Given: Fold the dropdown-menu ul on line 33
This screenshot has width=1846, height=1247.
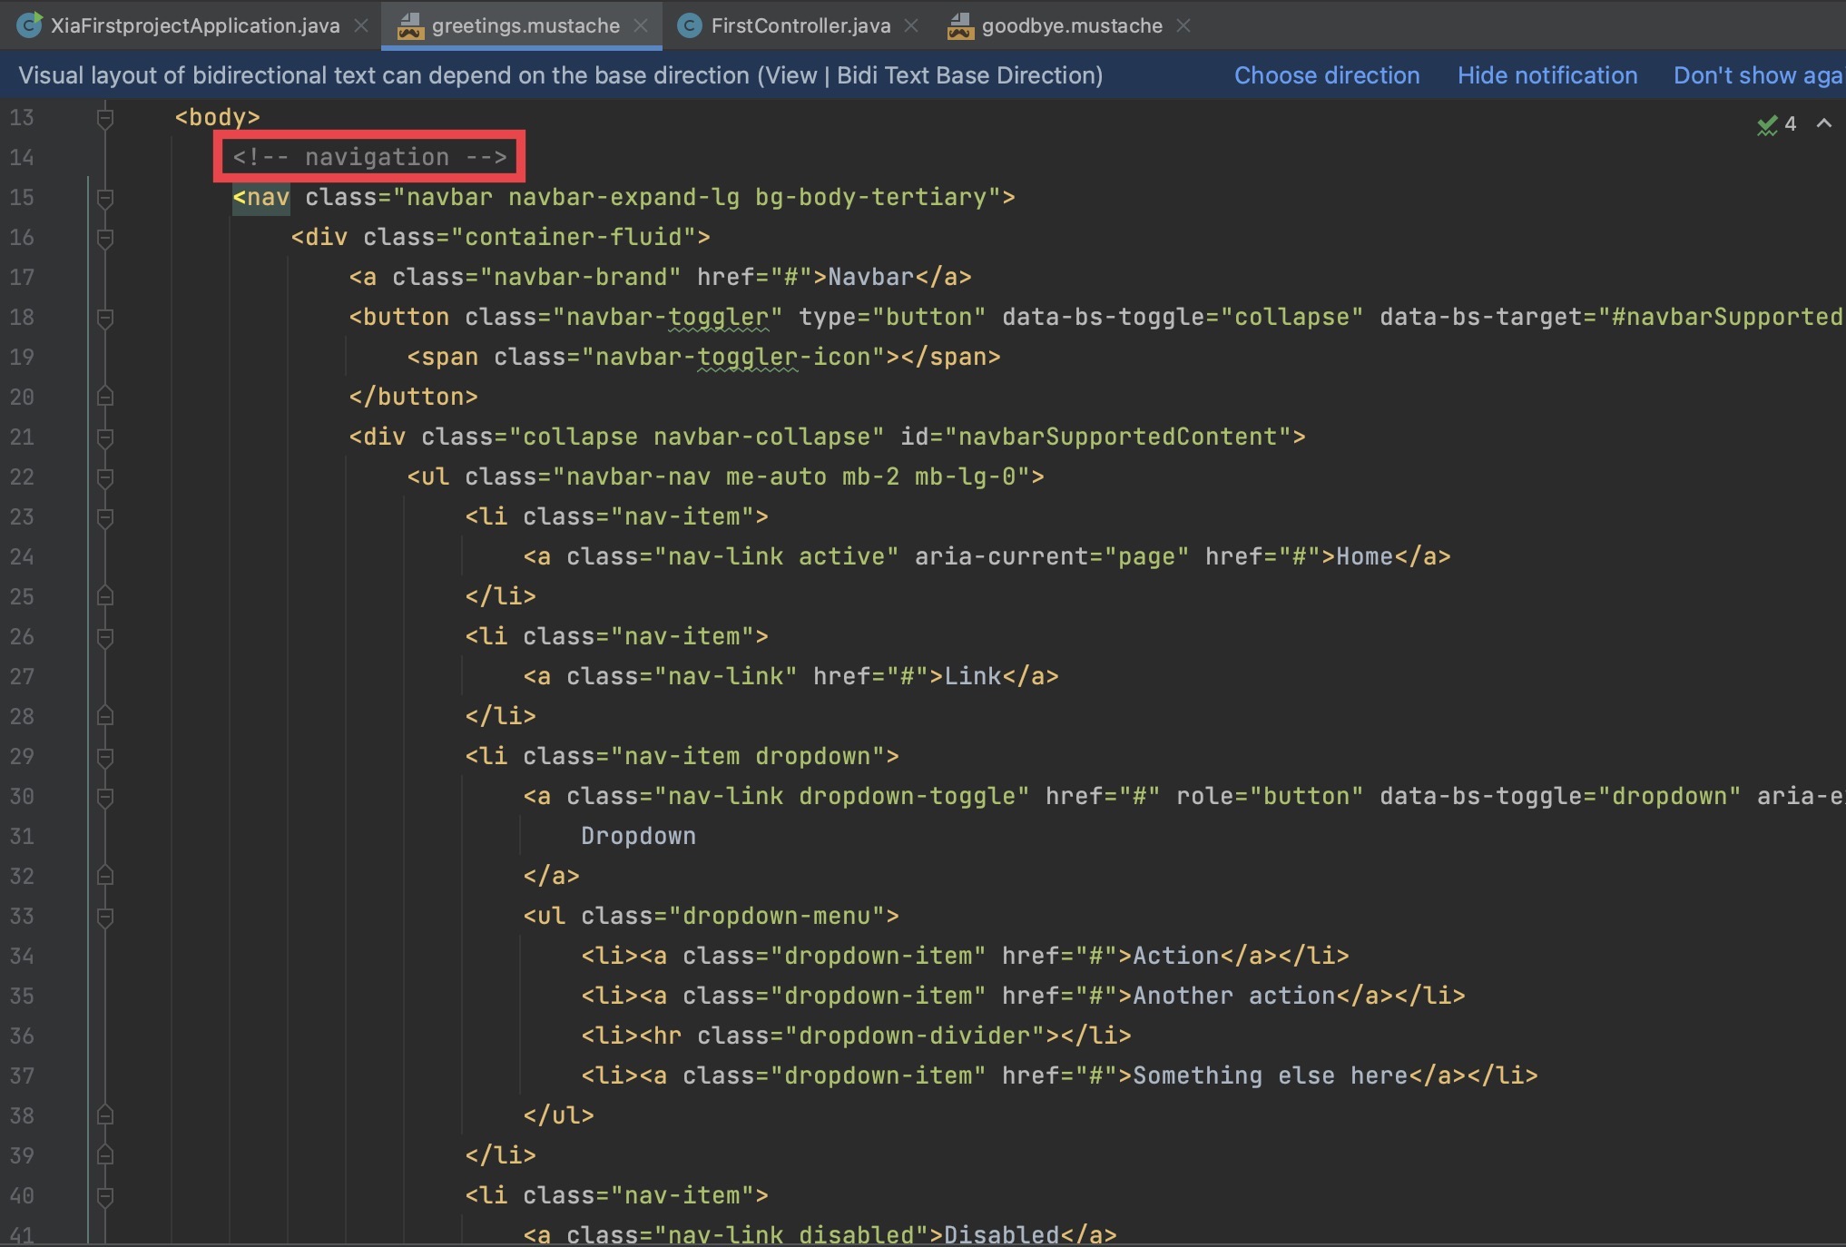Looking at the screenshot, I should [x=105, y=917].
